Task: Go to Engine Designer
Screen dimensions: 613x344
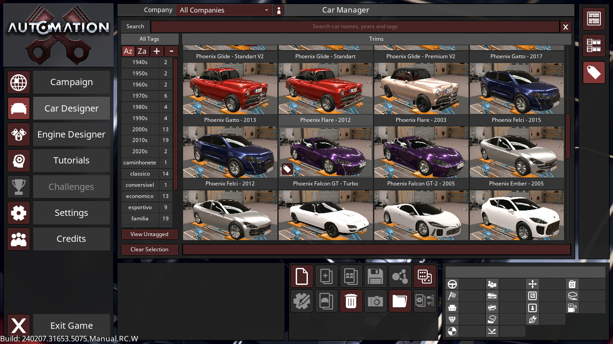Action: [71, 134]
